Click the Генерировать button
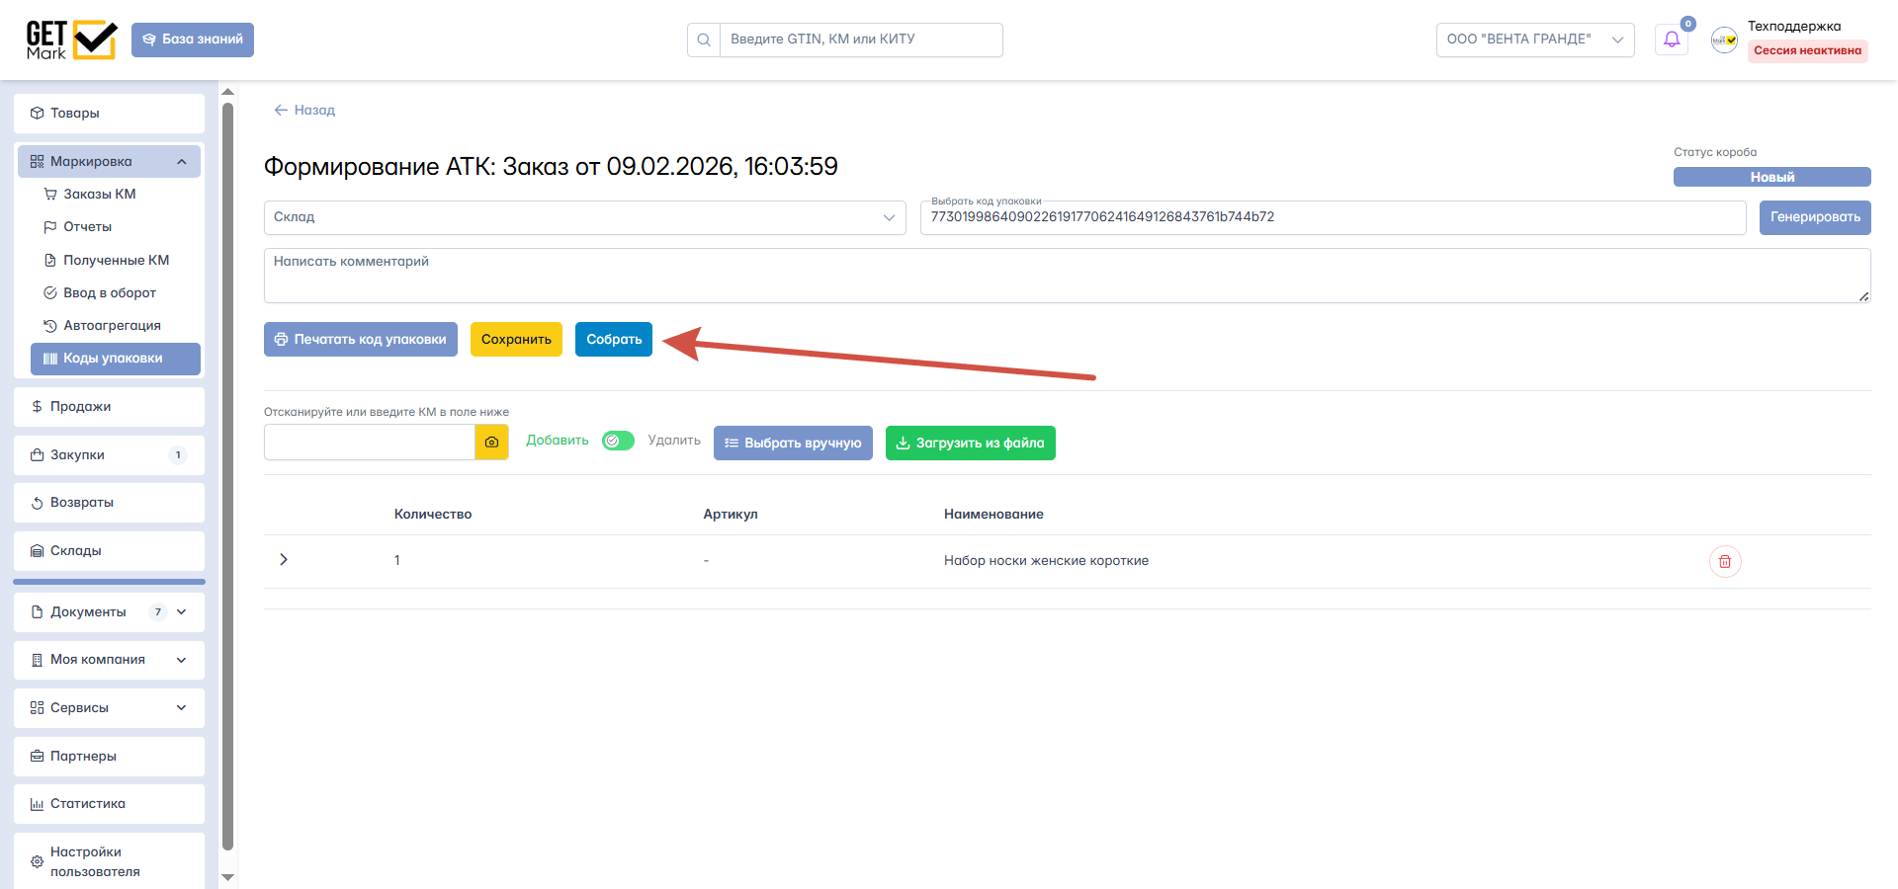 (x=1815, y=217)
